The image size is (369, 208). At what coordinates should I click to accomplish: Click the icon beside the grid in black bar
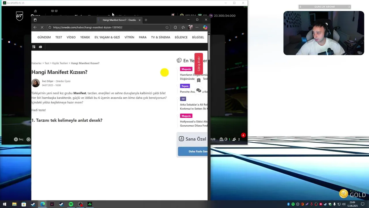click(x=40, y=47)
